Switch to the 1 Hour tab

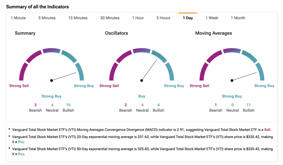(138, 18)
